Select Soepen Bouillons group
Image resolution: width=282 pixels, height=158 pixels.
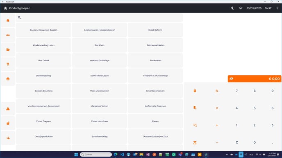point(43,91)
